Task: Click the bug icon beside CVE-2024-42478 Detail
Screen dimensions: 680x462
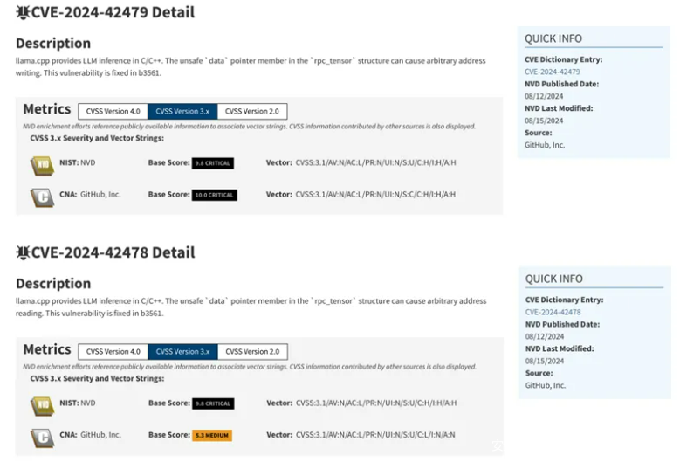Action: [24, 252]
